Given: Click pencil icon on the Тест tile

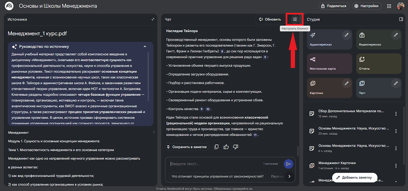Looking at the screenshot, I should tap(396, 83).
